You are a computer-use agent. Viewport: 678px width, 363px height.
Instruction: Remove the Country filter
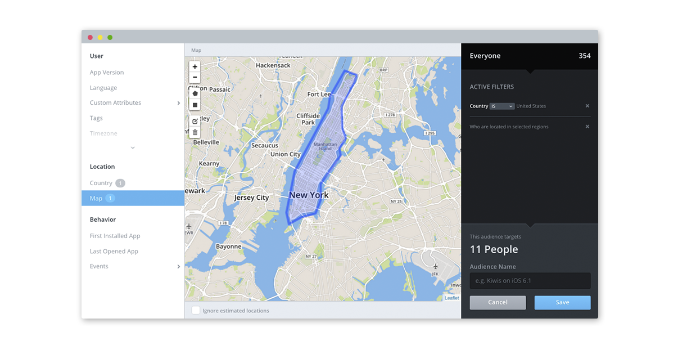[587, 106]
